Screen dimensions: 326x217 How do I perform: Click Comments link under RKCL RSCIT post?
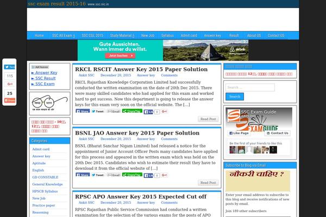[169, 75]
